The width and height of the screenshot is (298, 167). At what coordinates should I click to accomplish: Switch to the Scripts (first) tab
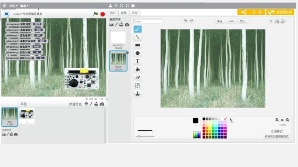[x=113, y=13]
